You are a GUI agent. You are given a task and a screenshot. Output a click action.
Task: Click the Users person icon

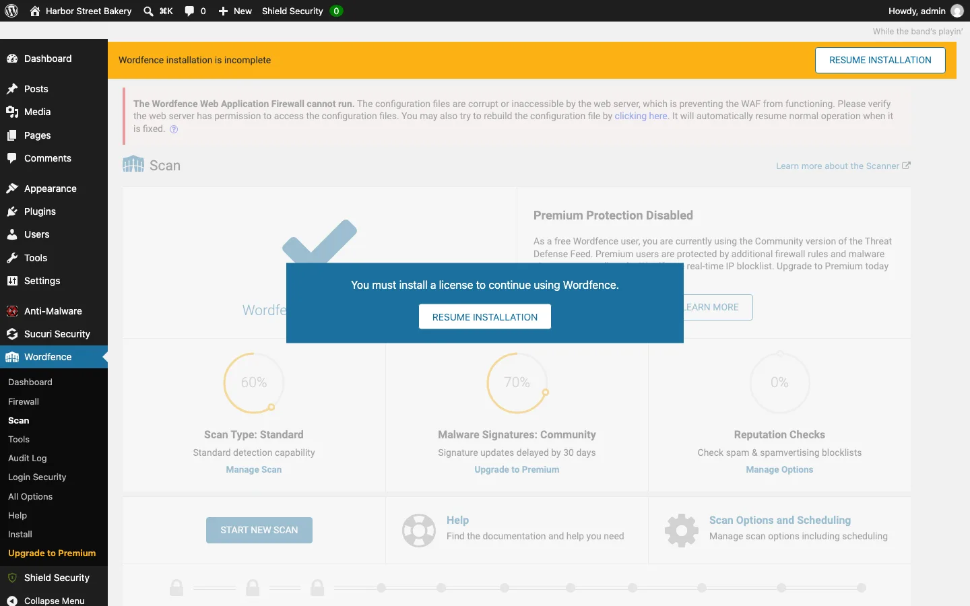coord(12,234)
